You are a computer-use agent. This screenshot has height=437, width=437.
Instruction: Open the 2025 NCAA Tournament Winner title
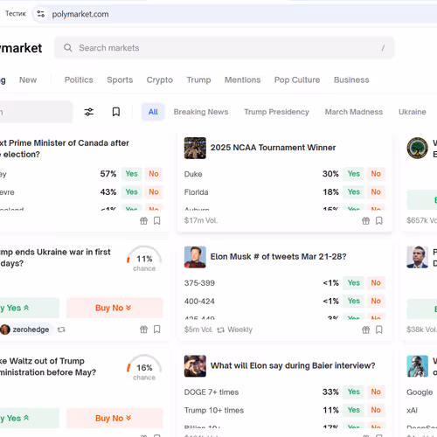tap(273, 148)
